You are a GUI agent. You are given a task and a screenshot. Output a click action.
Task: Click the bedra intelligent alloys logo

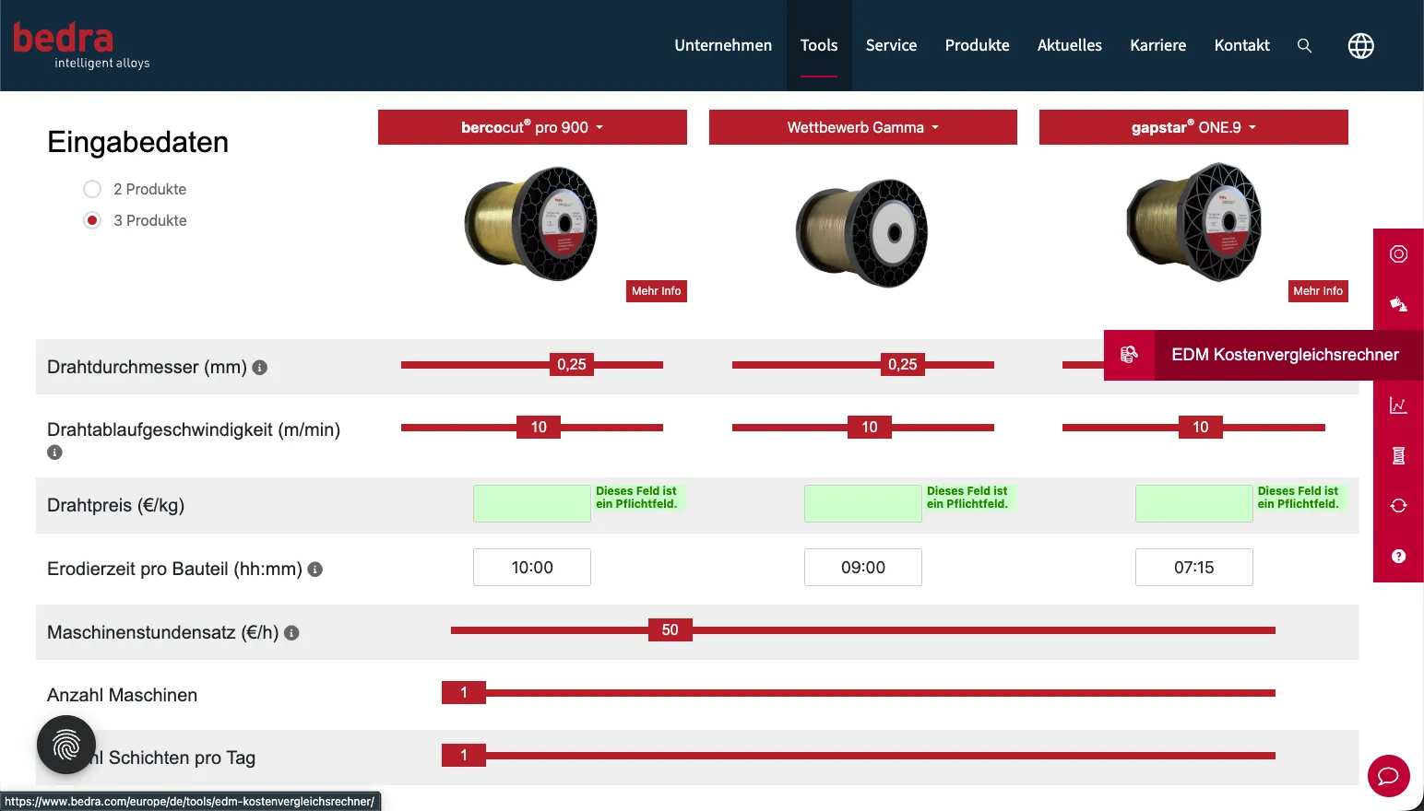(x=81, y=46)
